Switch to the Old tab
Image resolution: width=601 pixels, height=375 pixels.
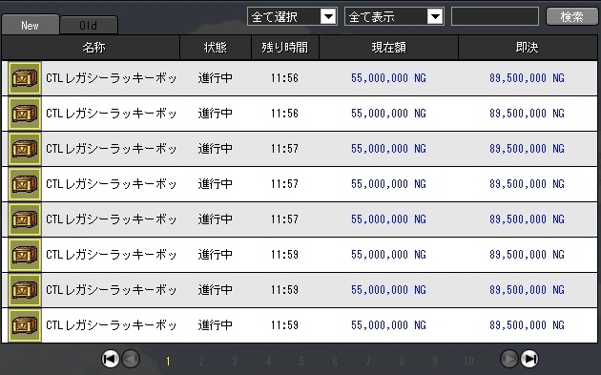89,26
